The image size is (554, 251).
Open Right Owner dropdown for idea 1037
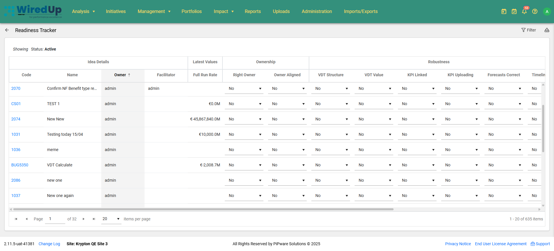tap(244, 196)
